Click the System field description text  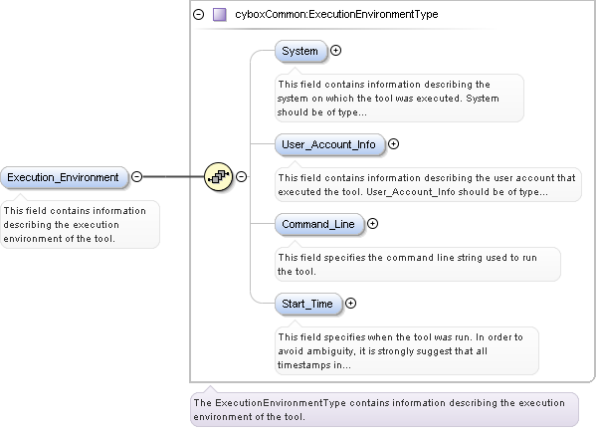click(x=398, y=98)
